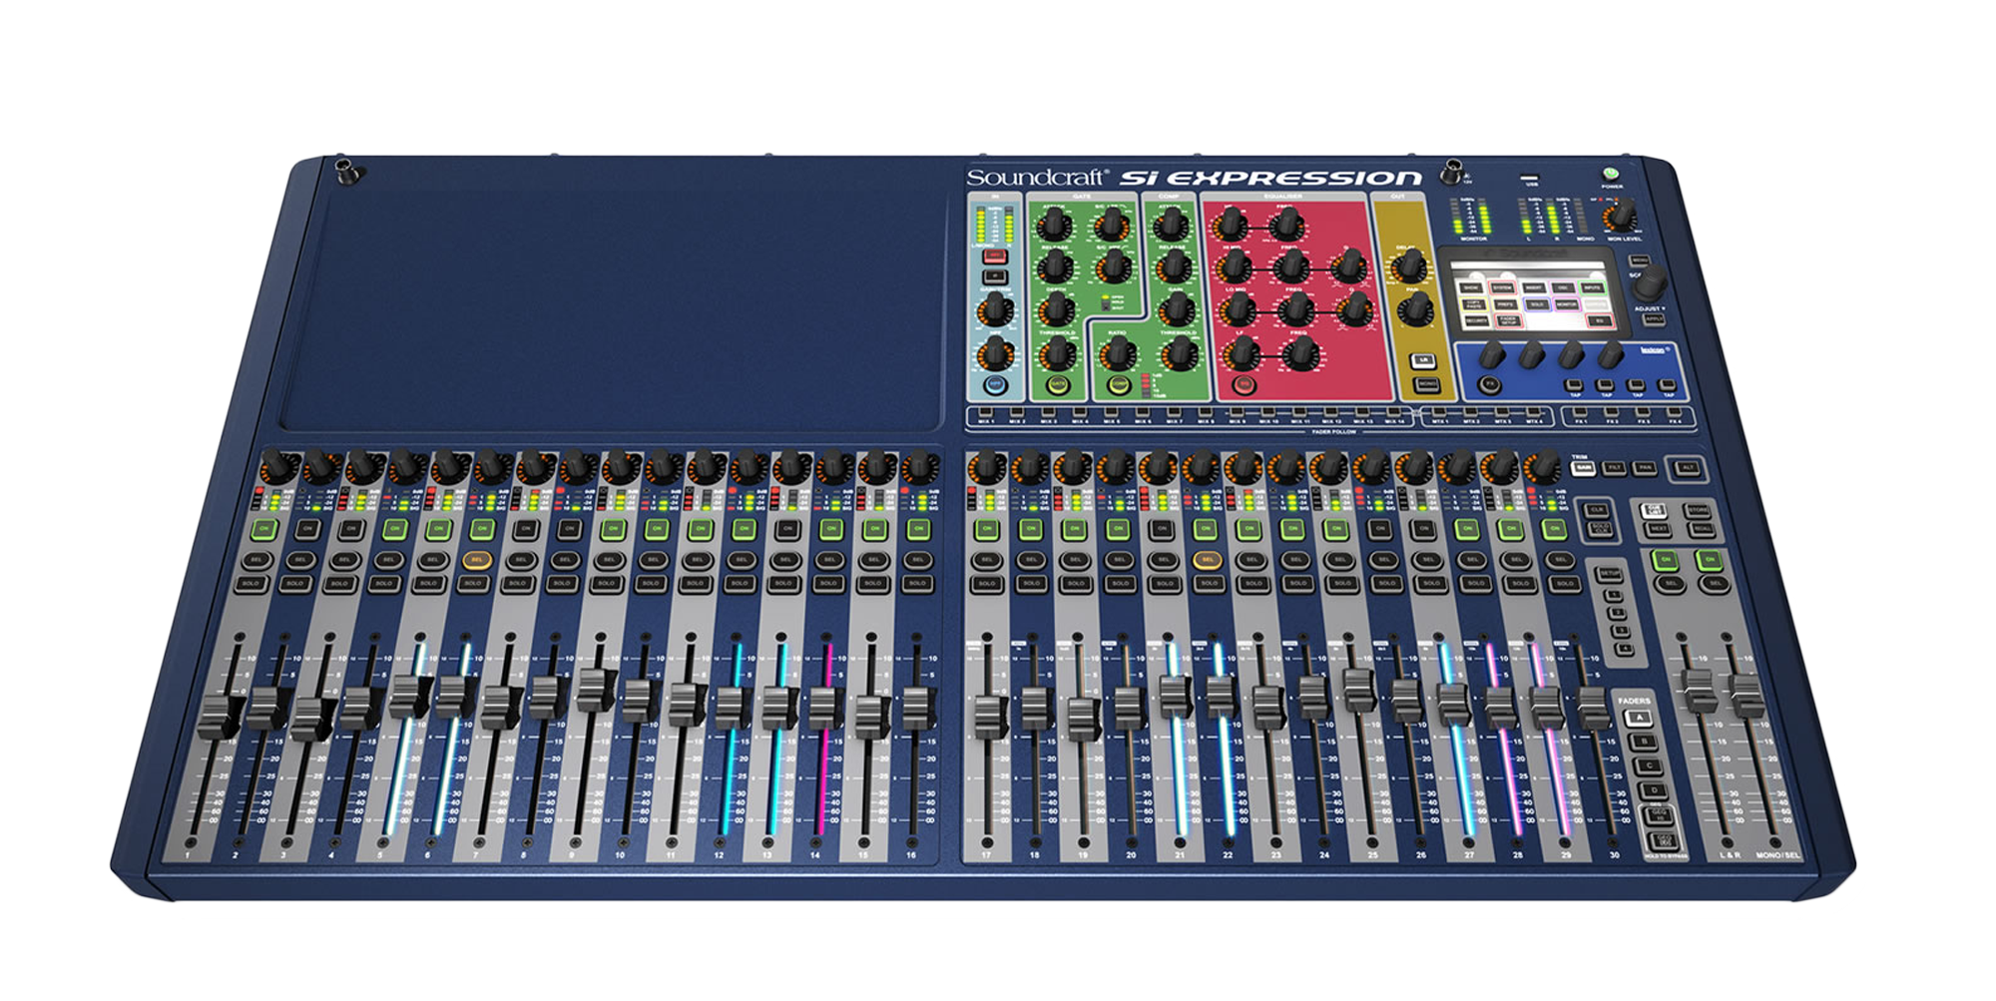Click the red EQ enable button

(x=1243, y=384)
